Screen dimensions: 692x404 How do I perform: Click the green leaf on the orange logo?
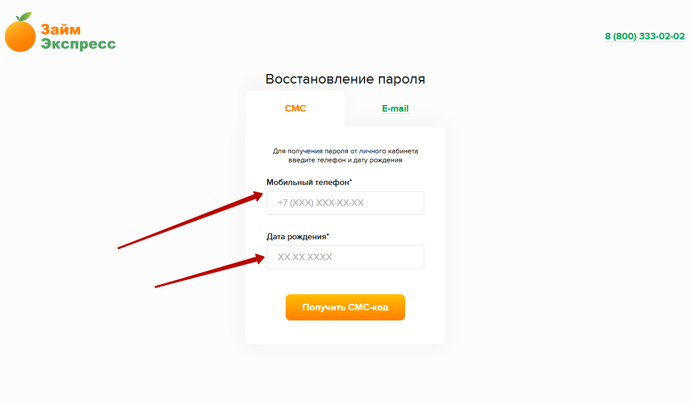(25, 17)
